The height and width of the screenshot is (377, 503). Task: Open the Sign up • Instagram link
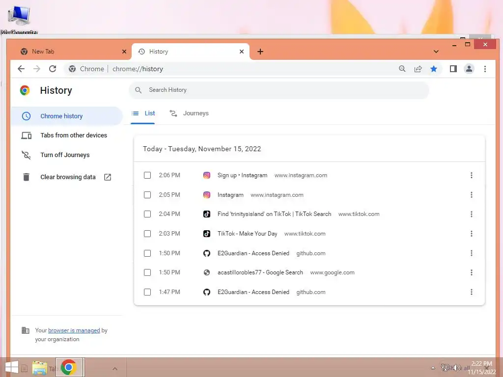pyautogui.click(x=242, y=175)
